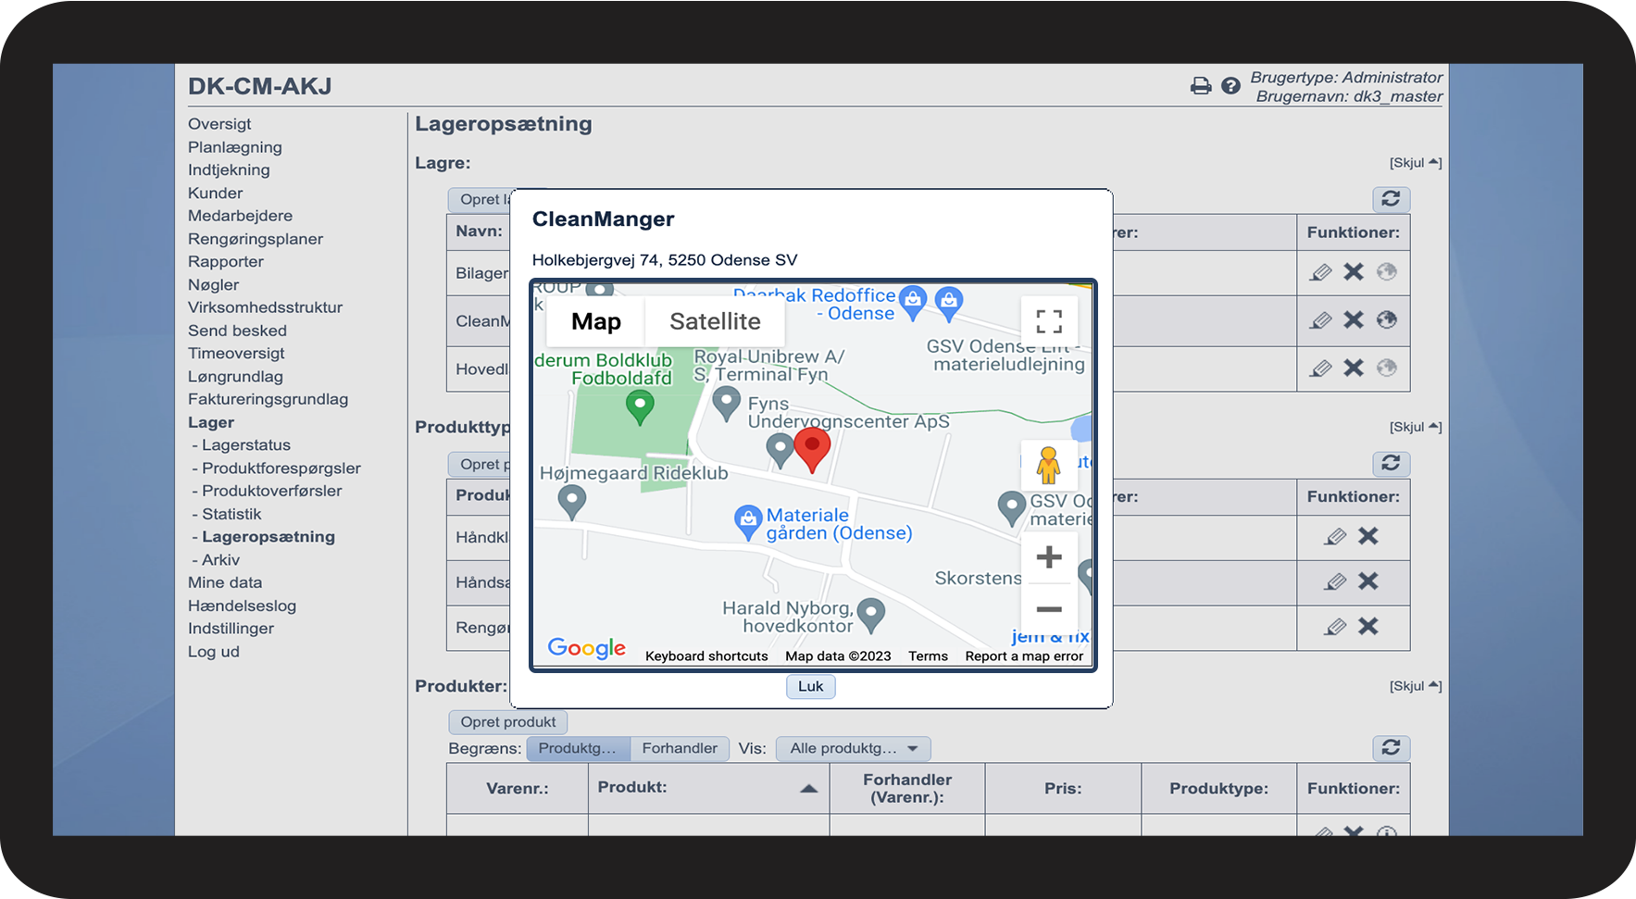Toggle the Forhandler filter option

679,748
